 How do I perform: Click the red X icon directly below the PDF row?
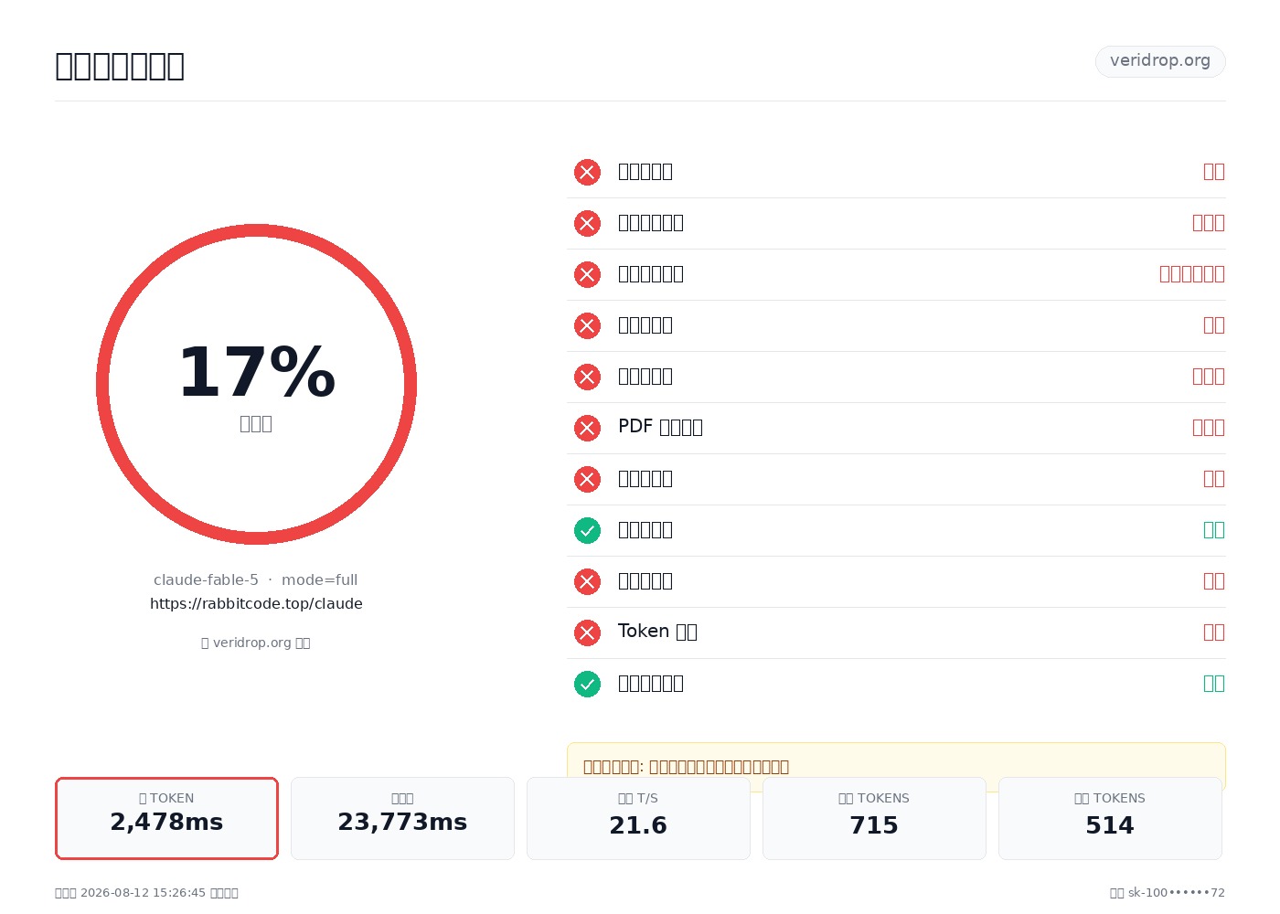587,479
